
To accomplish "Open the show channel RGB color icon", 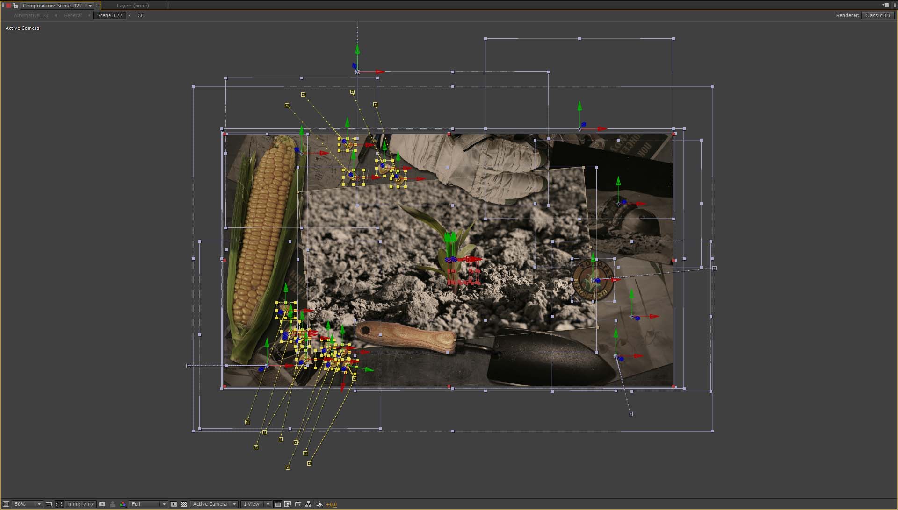I will pyautogui.click(x=123, y=504).
